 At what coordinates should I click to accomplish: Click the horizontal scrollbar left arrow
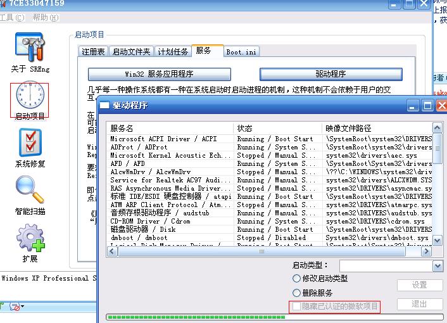point(112,251)
